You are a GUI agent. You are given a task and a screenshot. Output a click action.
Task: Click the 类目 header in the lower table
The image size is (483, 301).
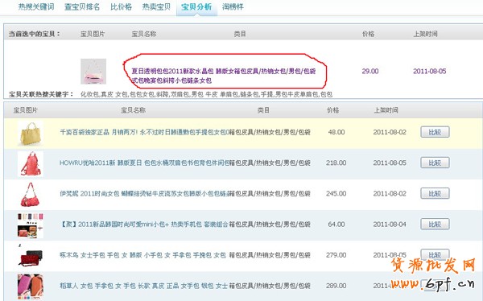tap(263, 110)
